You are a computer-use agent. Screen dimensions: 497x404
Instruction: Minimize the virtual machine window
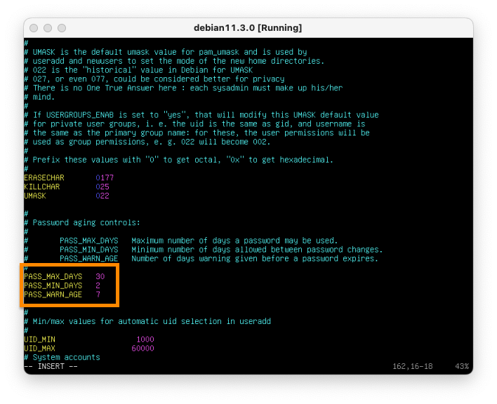pyautogui.click(x=48, y=28)
